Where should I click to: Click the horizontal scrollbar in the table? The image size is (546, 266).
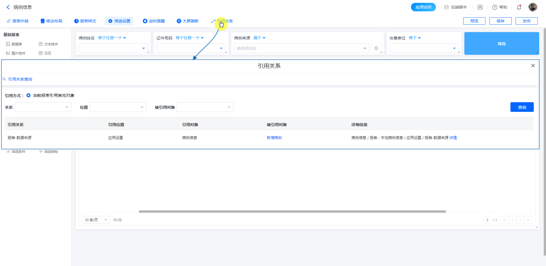[x=292, y=211]
